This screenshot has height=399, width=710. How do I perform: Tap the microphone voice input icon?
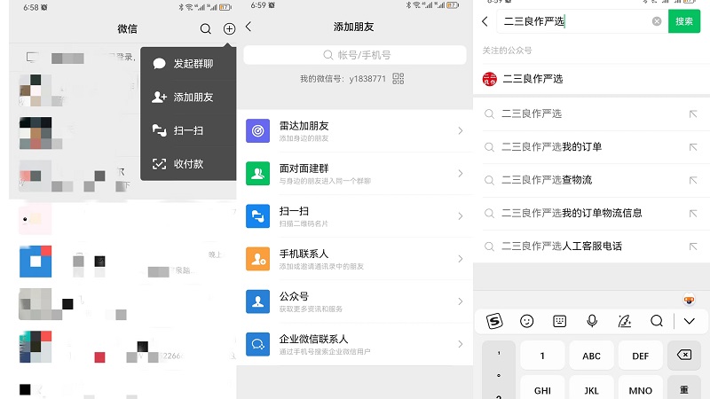tap(592, 321)
